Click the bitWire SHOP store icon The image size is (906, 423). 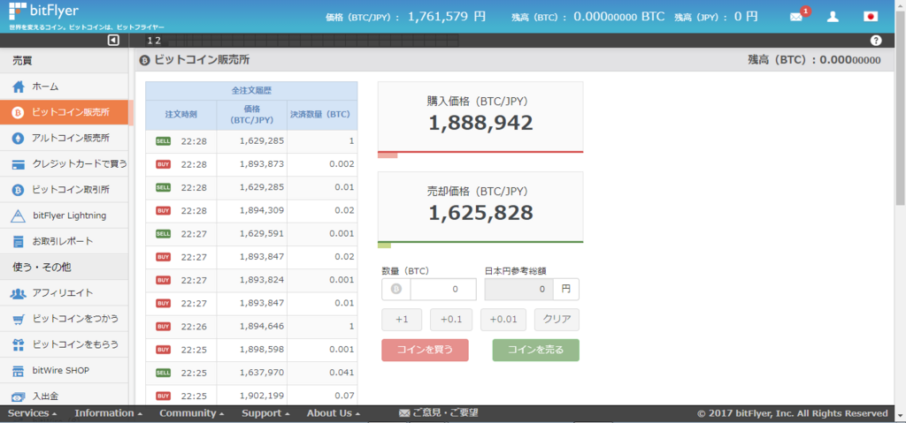19,371
